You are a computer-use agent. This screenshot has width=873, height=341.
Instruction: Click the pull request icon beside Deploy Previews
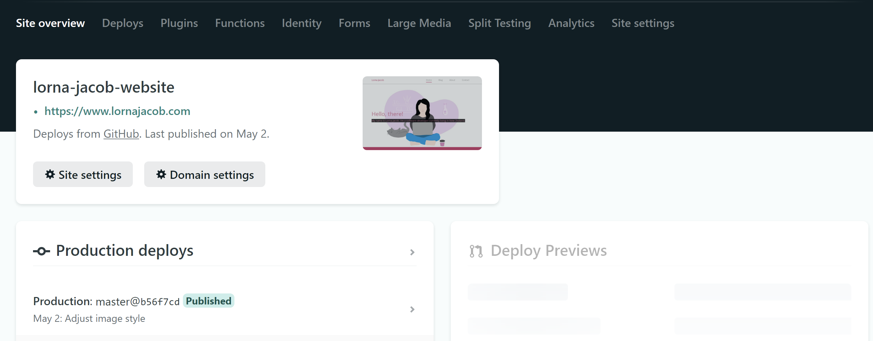pos(476,251)
